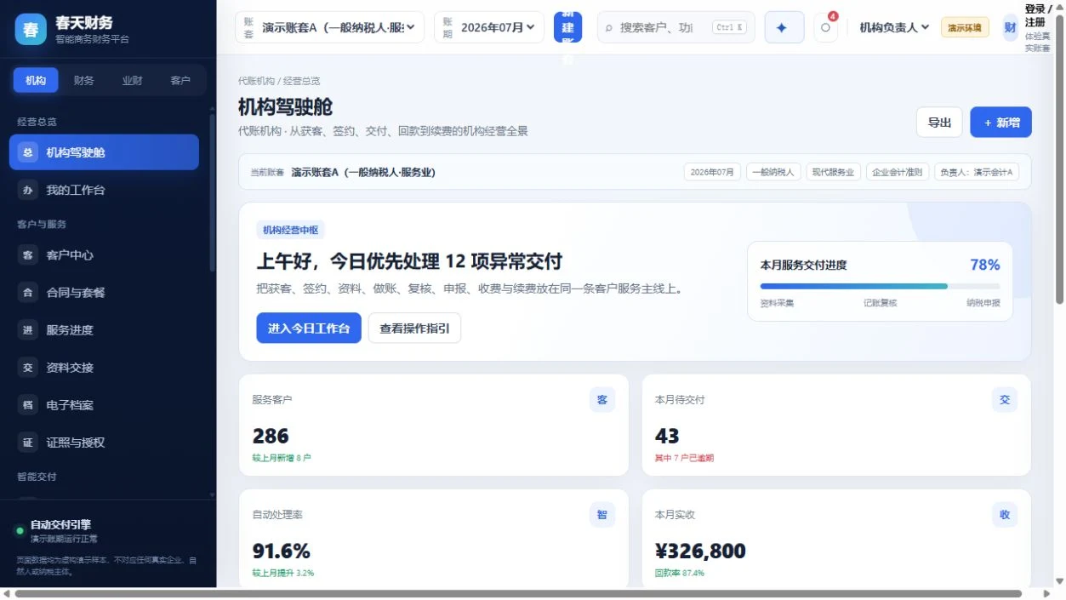The image size is (1066, 600).
Task: Open 客户中心 in sidebar
Action: pos(104,254)
